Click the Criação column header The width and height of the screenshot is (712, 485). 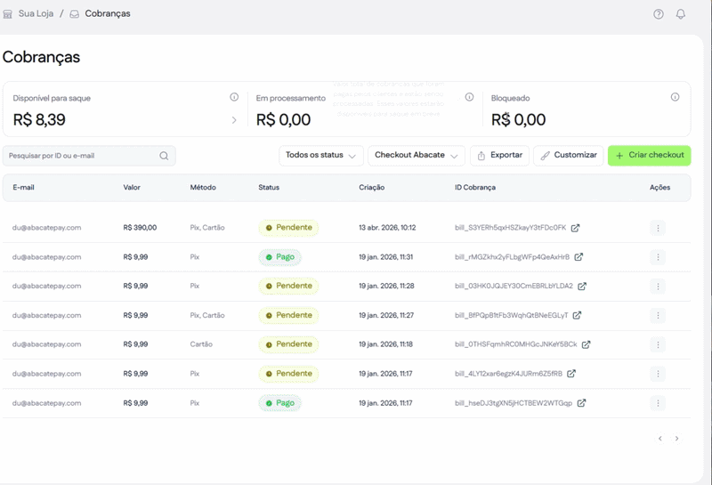[x=372, y=187]
